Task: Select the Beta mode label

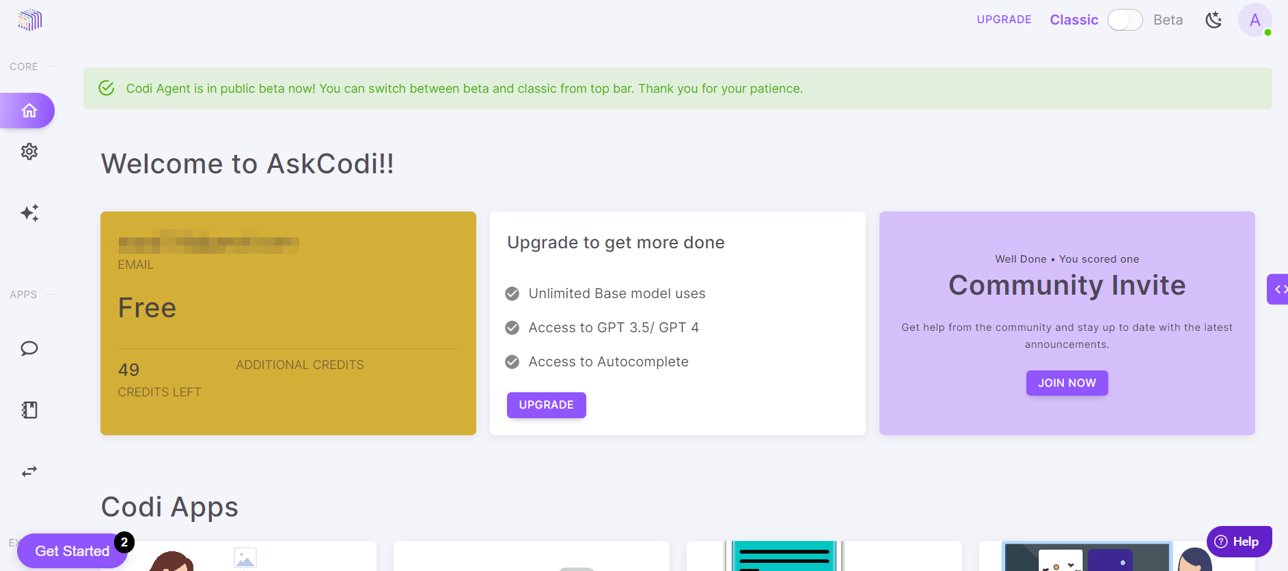Action: [x=1168, y=20]
